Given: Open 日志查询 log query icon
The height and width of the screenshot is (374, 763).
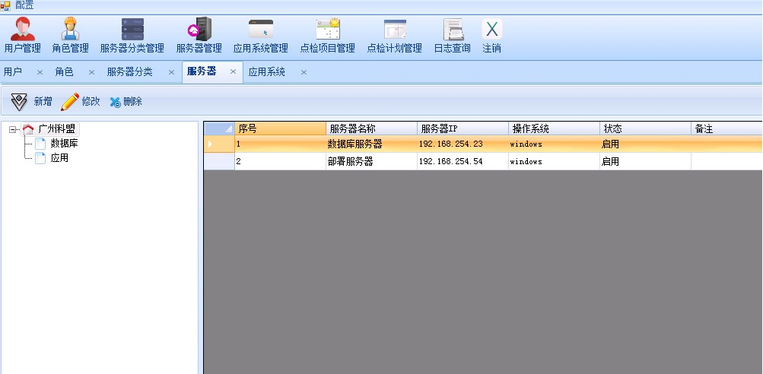Looking at the screenshot, I should [453, 29].
